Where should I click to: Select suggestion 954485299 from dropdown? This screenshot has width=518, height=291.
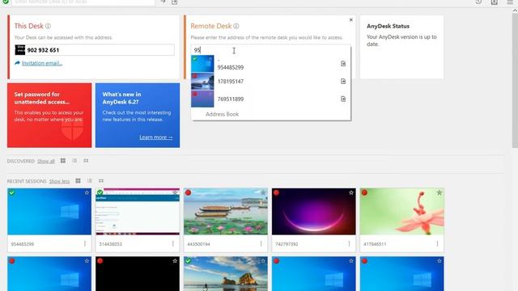270,64
